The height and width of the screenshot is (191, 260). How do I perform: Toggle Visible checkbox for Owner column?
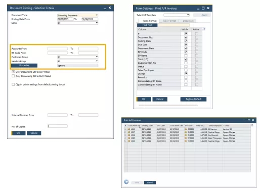coord(186,74)
